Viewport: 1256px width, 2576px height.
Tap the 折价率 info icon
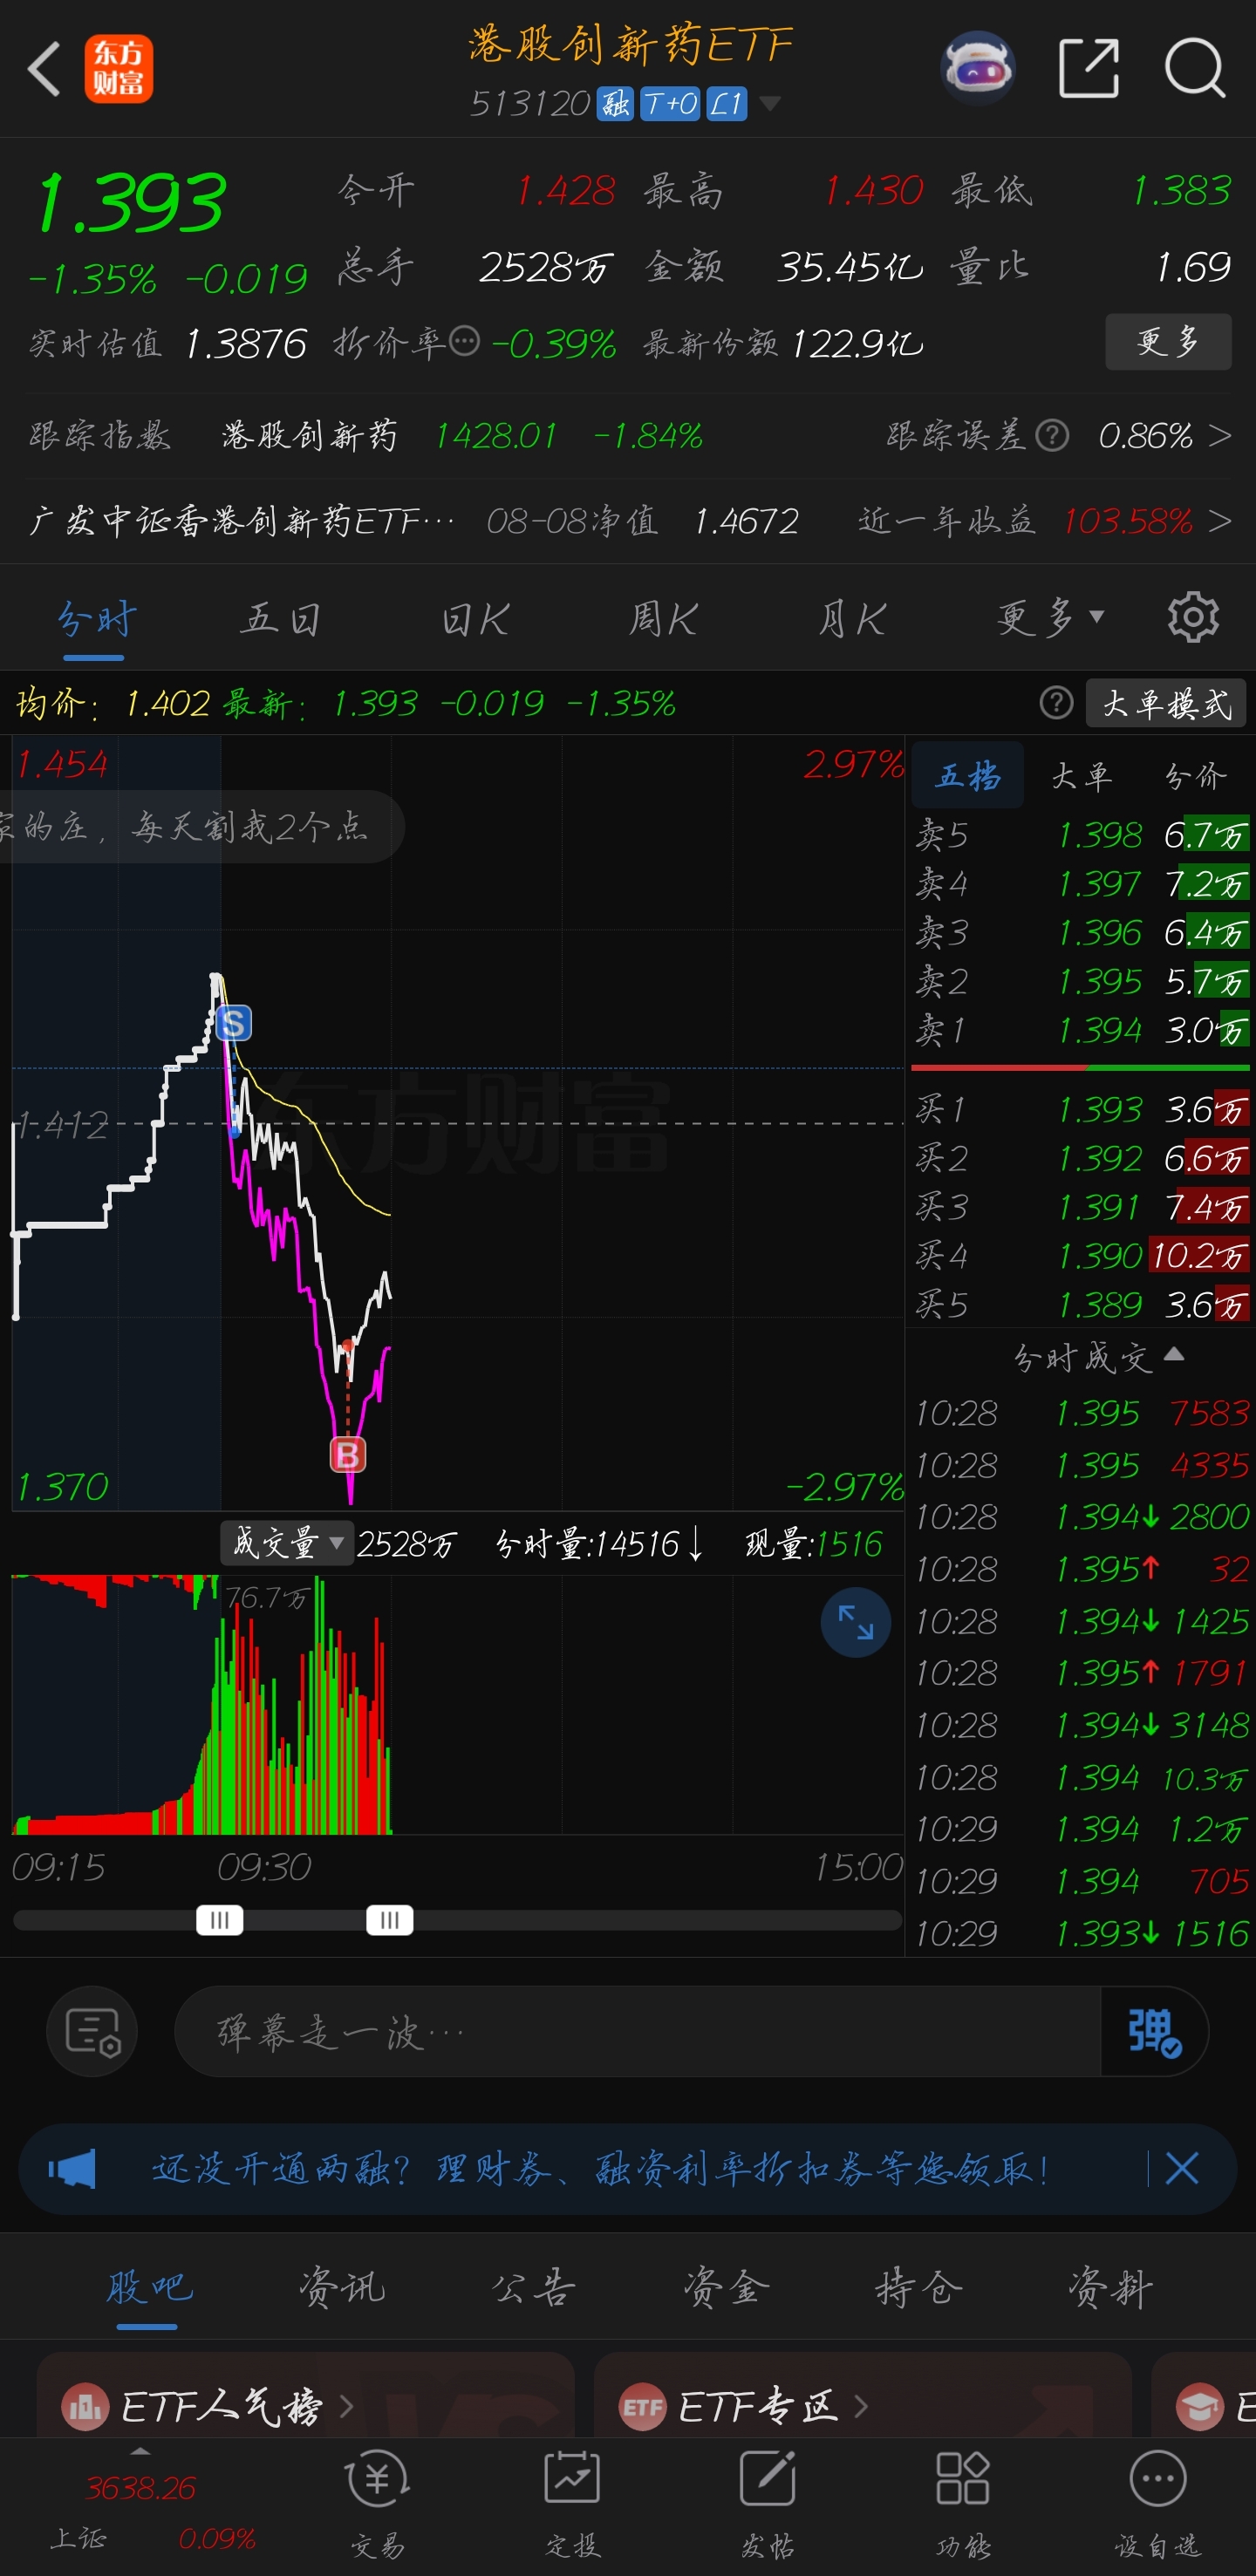pos(464,342)
